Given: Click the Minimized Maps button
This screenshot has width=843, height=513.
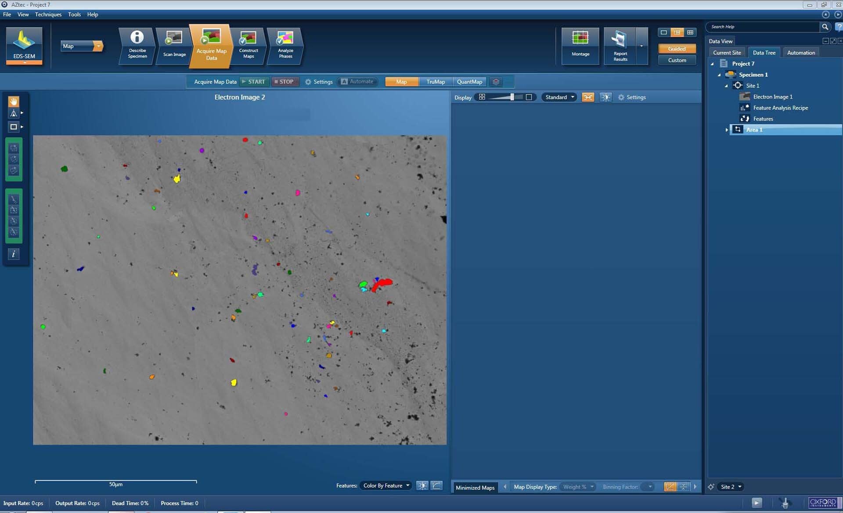Looking at the screenshot, I should [x=475, y=488].
